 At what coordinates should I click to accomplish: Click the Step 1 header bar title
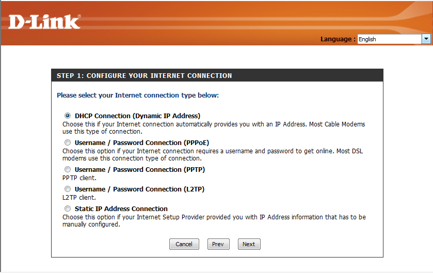tap(145, 76)
